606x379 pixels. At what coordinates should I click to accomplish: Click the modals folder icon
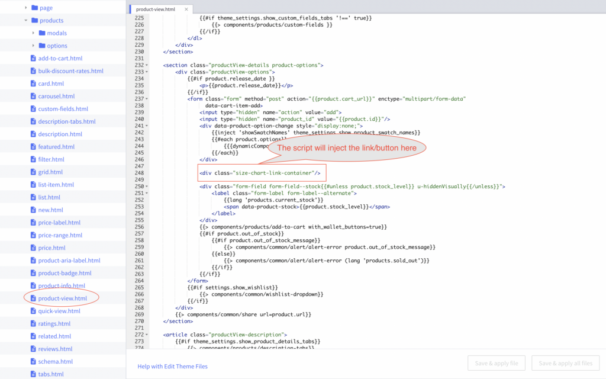coord(42,33)
